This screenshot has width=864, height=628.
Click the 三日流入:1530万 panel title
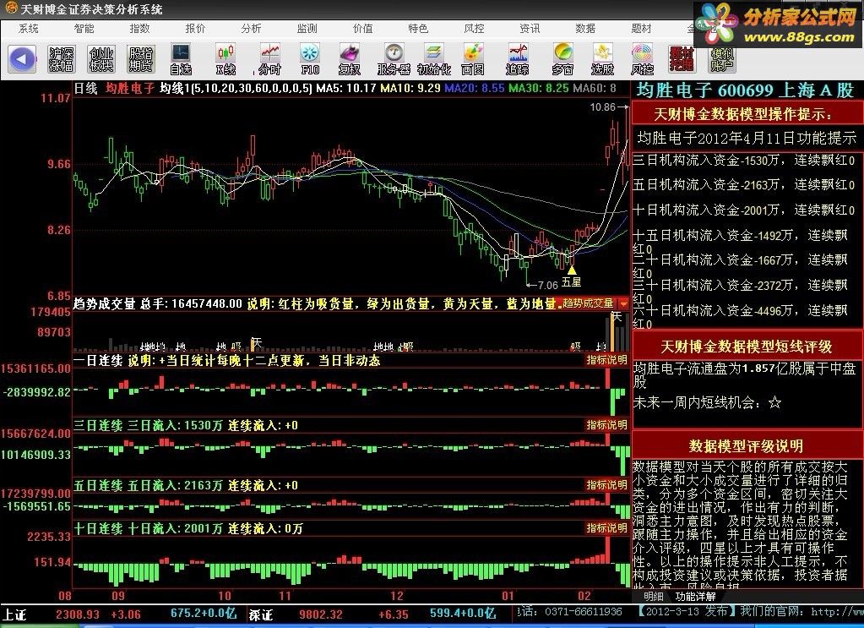pyautogui.click(x=175, y=425)
